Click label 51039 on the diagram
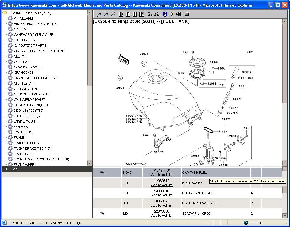290x227 pixels. [223, 132]
